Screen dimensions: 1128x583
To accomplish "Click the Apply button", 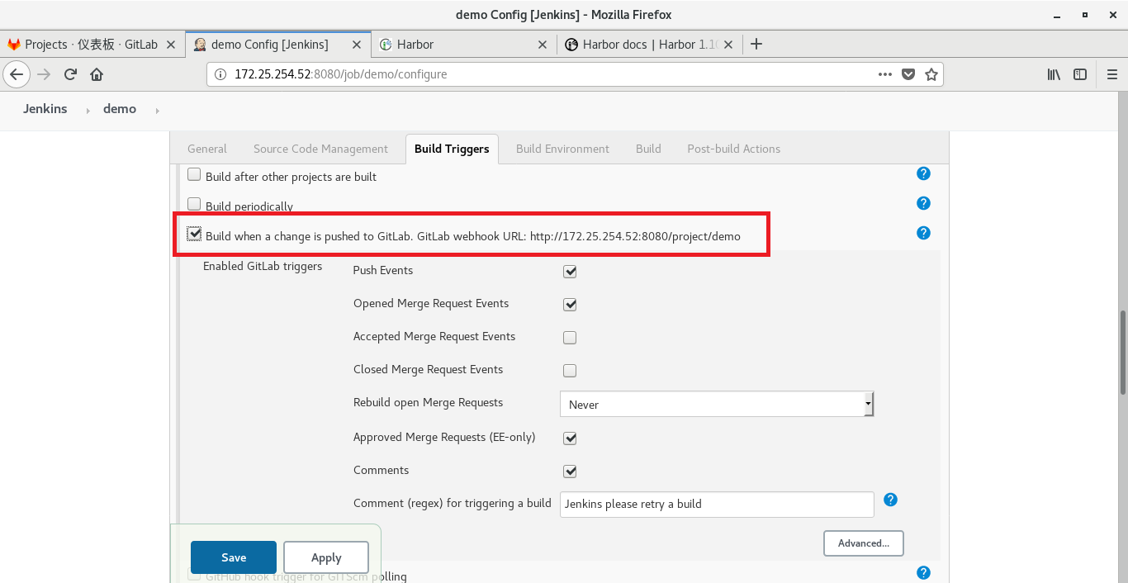I will (x=326, y=557).
